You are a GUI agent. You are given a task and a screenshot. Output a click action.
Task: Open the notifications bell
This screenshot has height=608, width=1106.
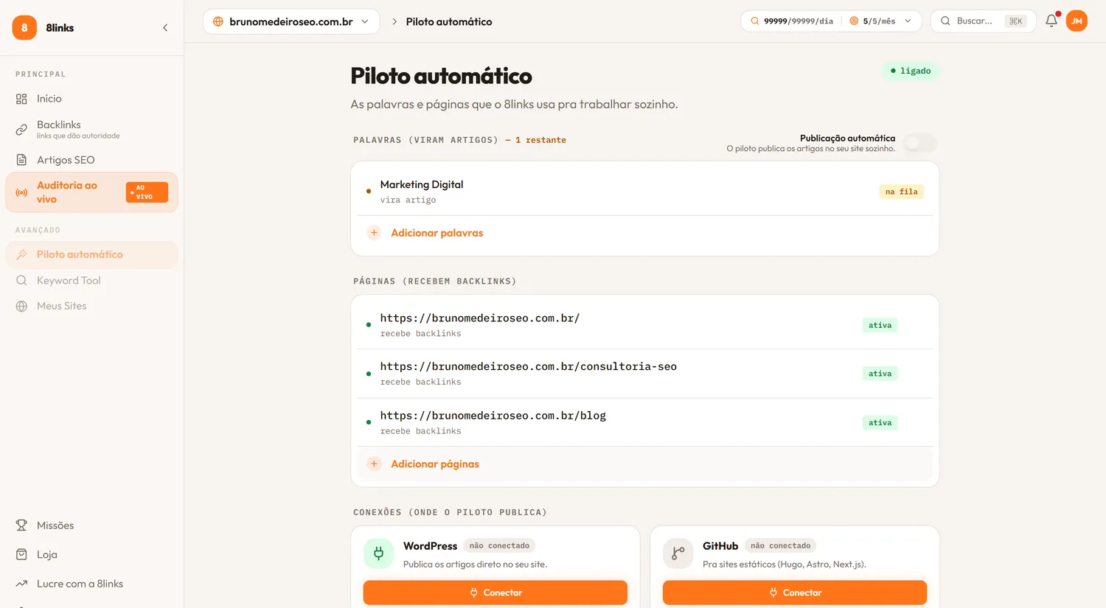pos(1051,21)
